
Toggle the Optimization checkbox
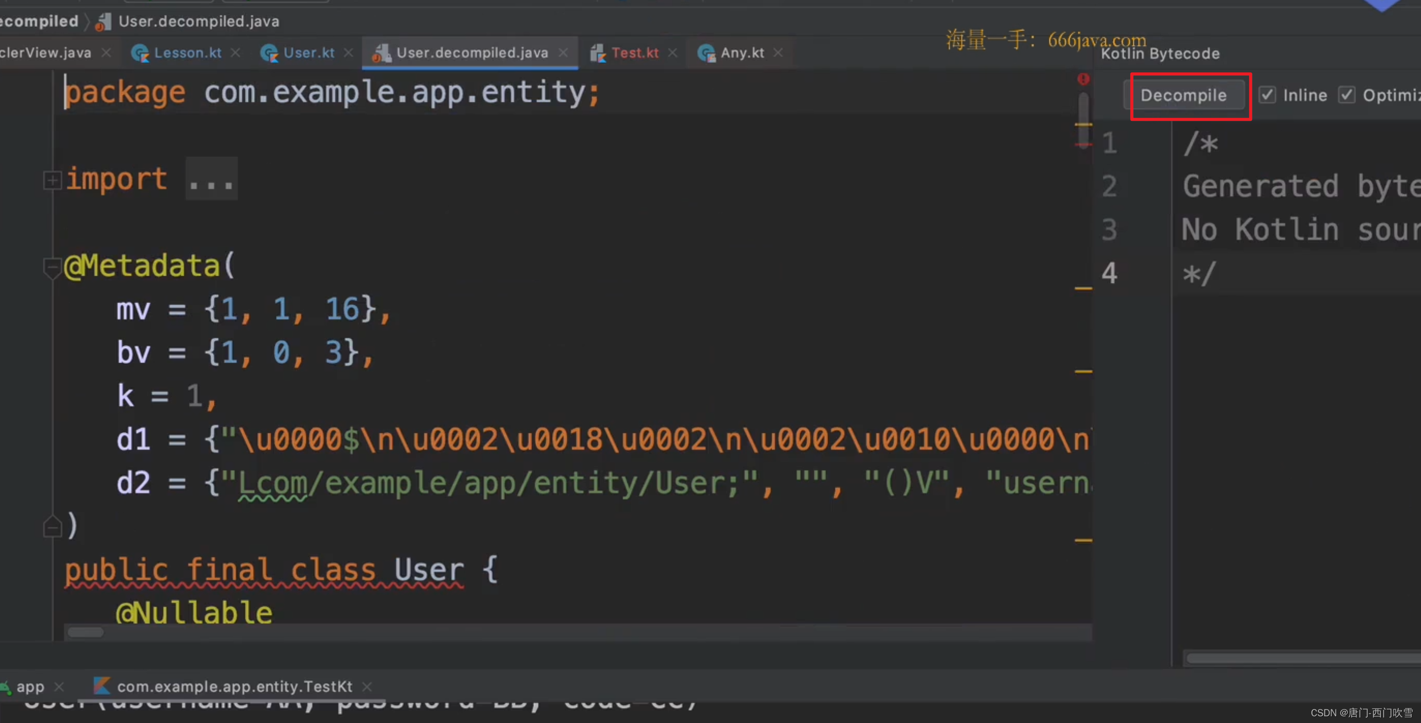[x=1347, y=95]
